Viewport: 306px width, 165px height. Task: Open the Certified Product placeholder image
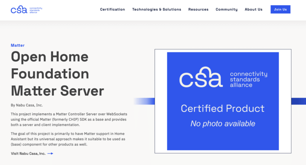pos(223,101)
